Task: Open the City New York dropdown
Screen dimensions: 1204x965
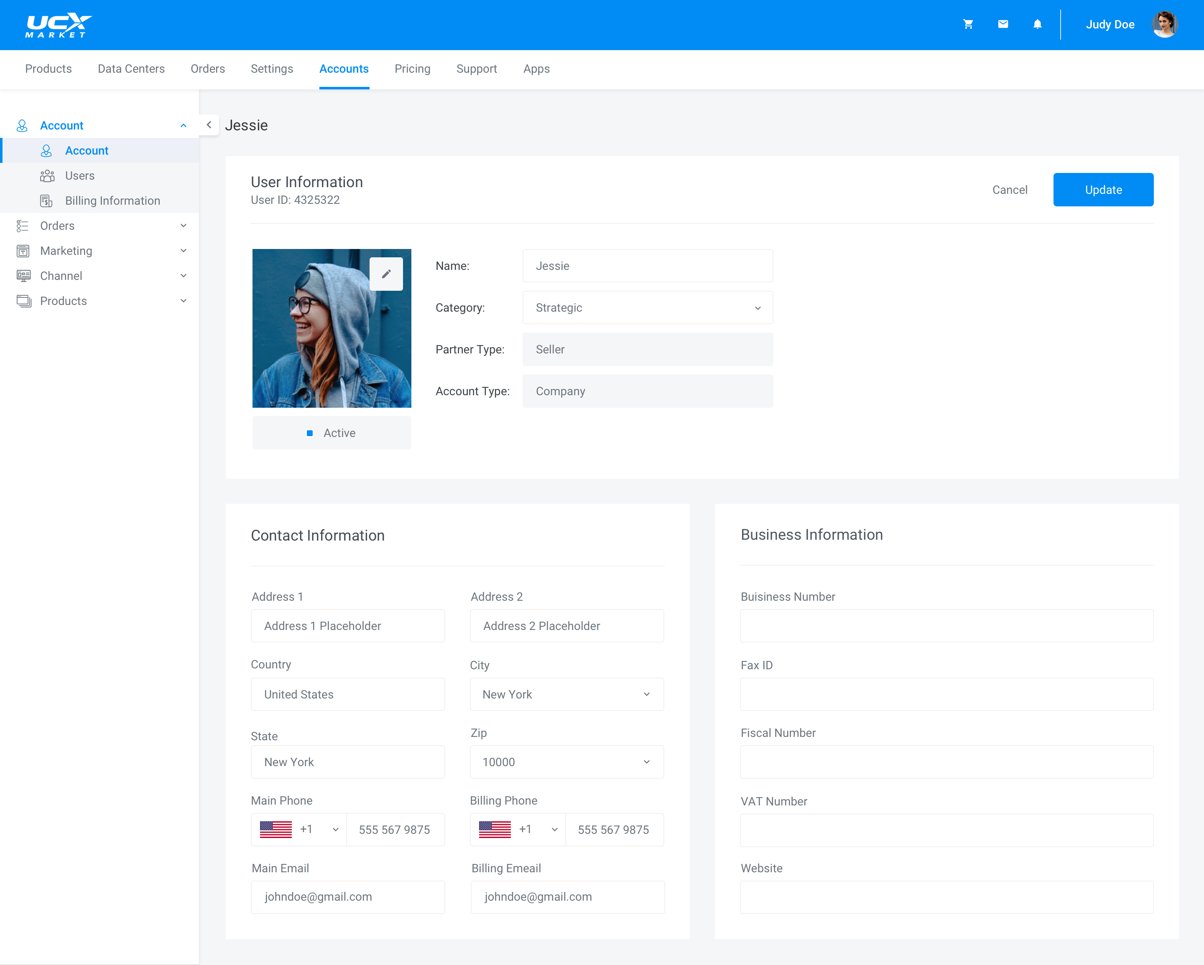Action: (x=566, y=694)
